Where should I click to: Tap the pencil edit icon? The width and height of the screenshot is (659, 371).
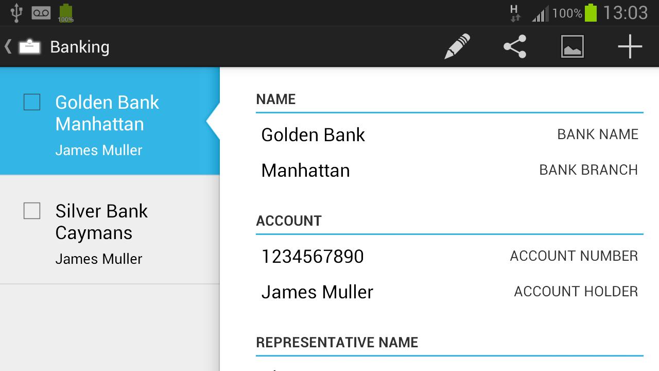[457, 47]
